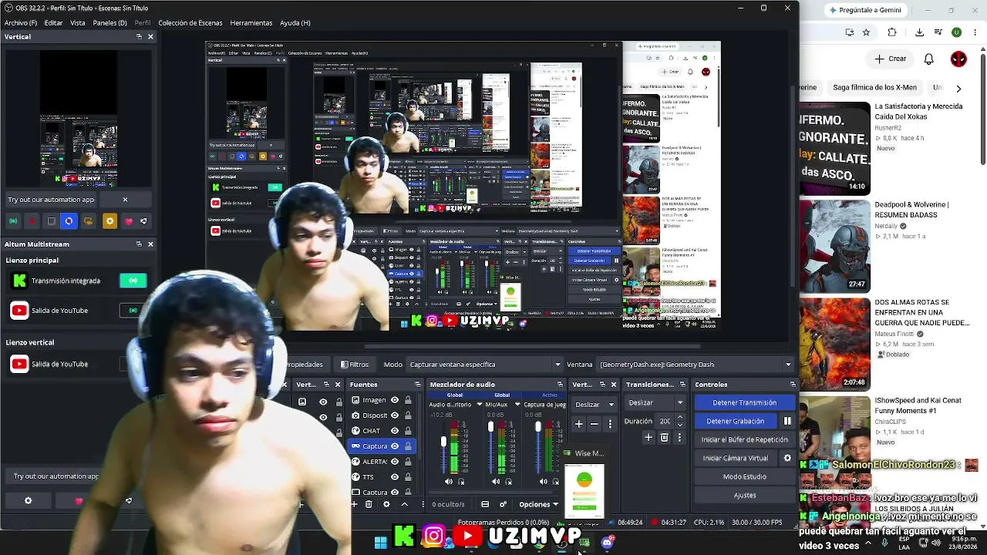
Task: Expand Audio del escritorio options arrow
Action: pyautogui.click(x=479, y=404)
